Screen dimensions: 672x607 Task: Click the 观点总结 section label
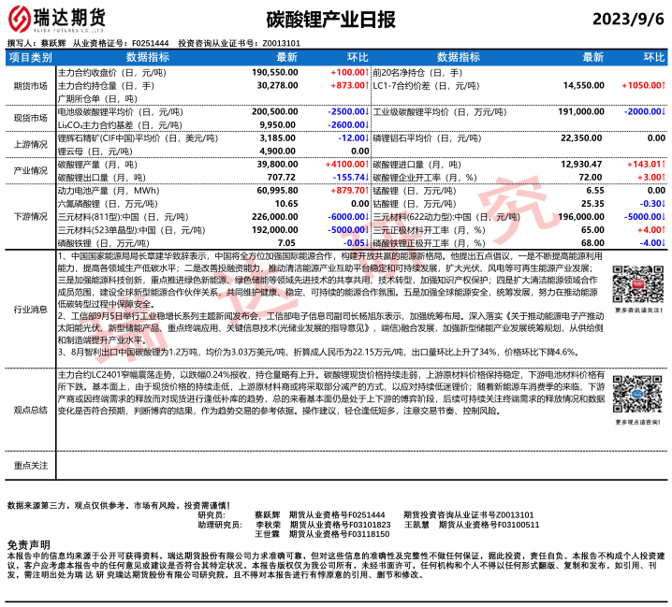pyautogui.click(x=31, y=410)
